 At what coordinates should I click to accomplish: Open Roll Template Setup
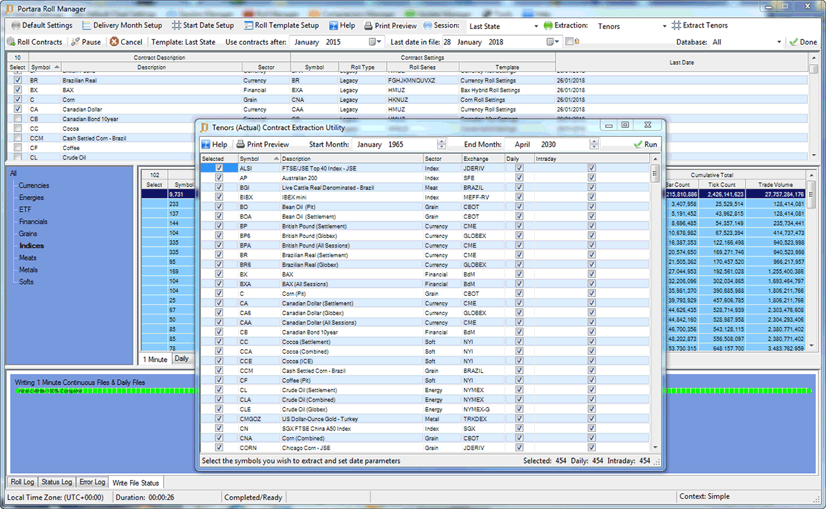(x=281, y=25)
